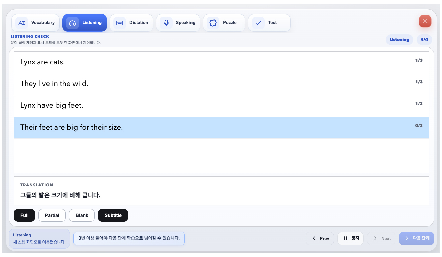Switch to Blank display mode
Viewport: 442px width, 257px height.
[x=82, y=215]
